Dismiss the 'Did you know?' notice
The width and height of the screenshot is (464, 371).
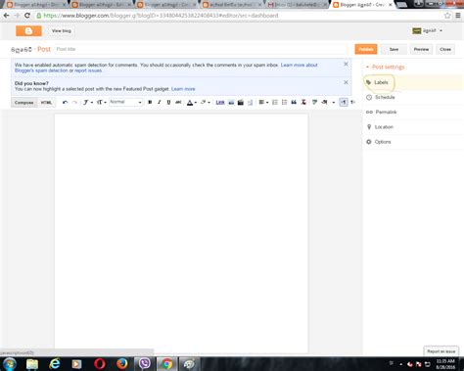(346, 82)
